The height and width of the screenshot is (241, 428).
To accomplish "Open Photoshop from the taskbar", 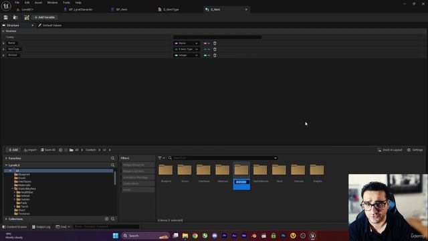I will (x=283, y=236).
